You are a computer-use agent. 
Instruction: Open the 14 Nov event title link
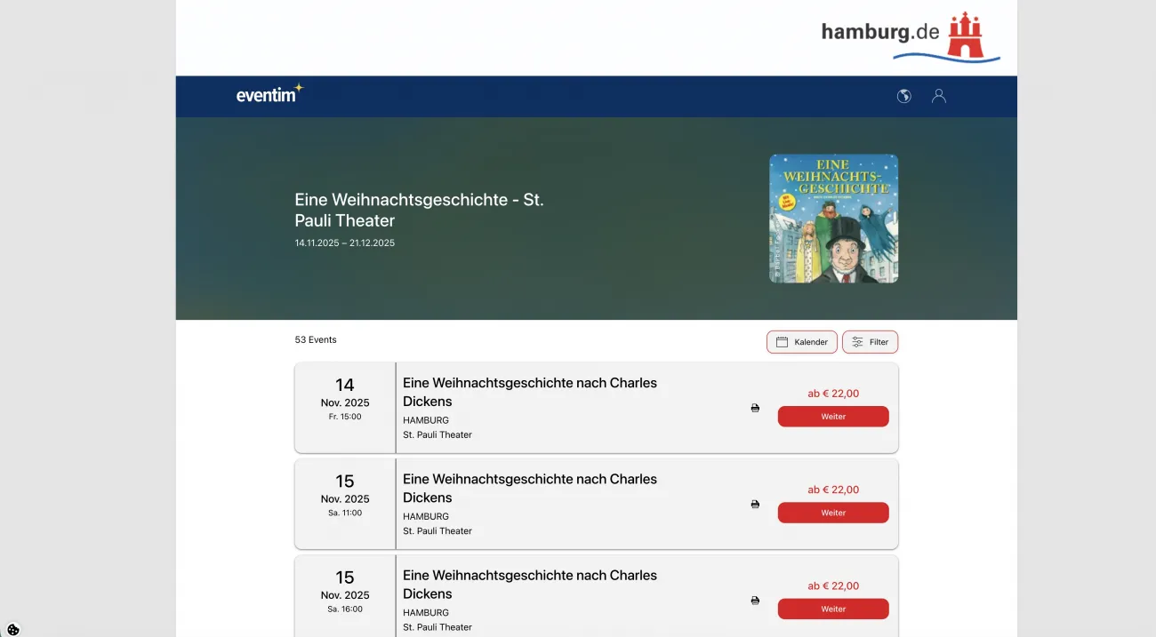click(x=529, y=392)
